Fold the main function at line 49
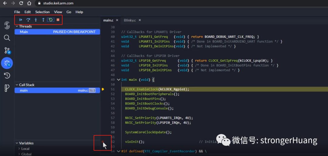The width and height of the screenshot is (328, 156). tap(118, 80)
